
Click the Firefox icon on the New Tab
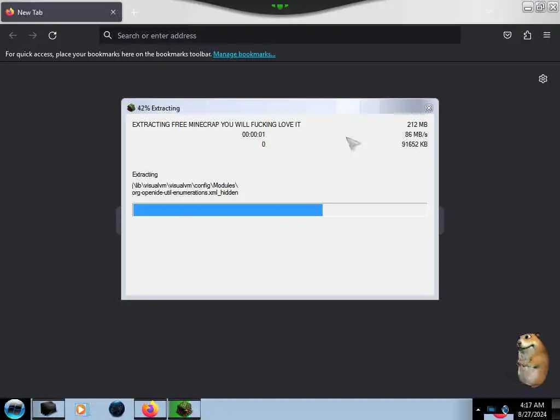[10, 12]
